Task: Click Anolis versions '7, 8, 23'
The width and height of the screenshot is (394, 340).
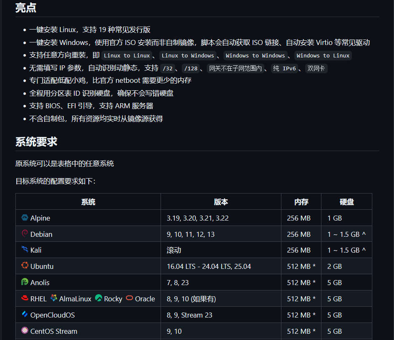Action: pos(178,283)
